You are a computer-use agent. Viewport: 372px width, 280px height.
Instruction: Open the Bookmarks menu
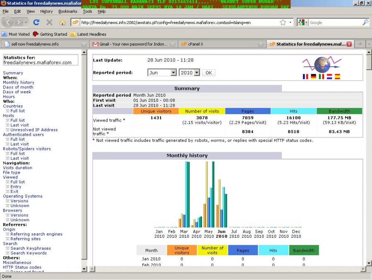67,11
